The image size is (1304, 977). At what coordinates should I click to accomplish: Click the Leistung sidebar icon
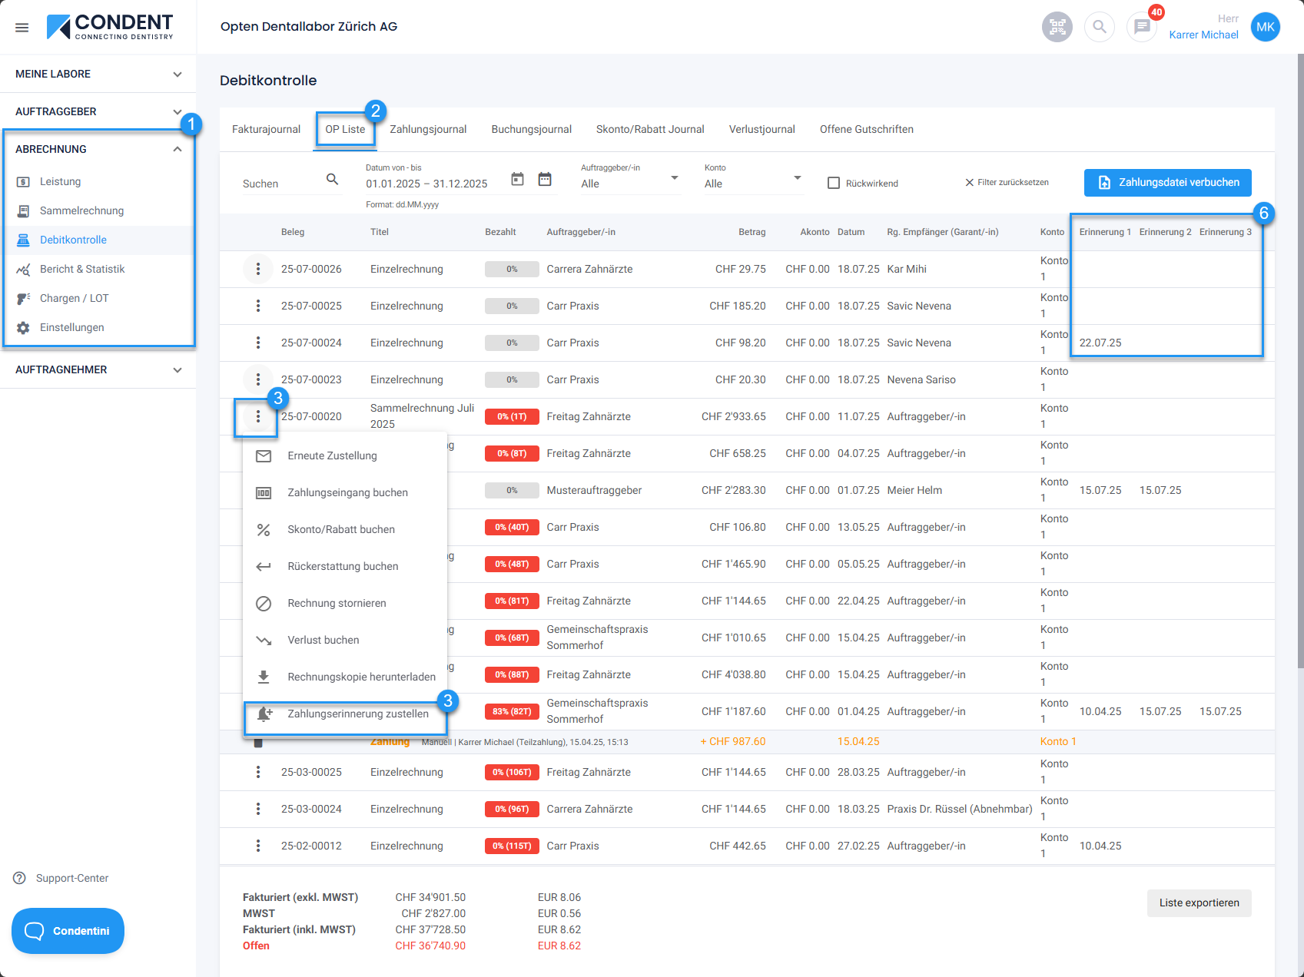pos(24,182)
